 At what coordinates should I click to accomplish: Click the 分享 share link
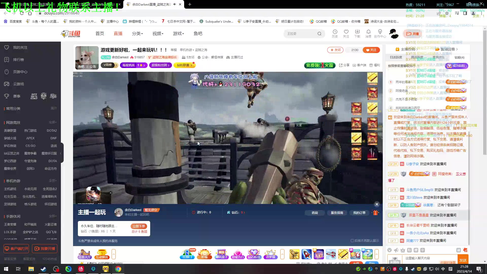pyautogui.click(x=344, y=65)
